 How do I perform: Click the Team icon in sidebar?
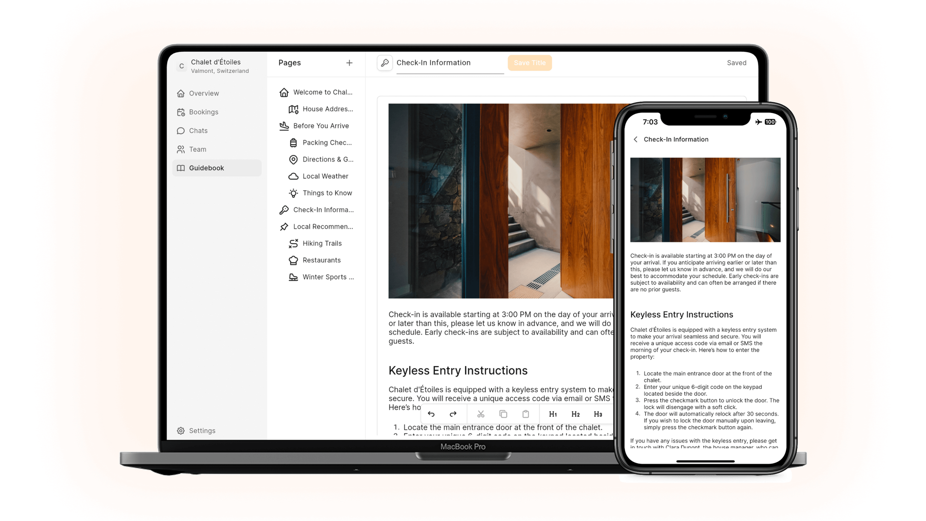(181, 149)
